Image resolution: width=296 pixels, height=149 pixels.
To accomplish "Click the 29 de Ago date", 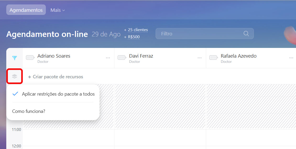I will (x=106, y=34).
